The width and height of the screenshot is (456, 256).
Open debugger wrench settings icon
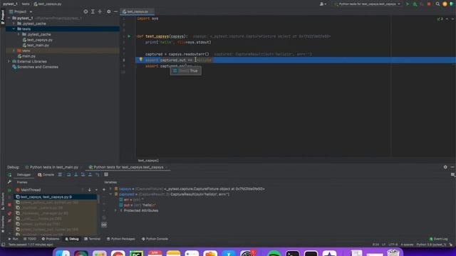[x=9, y=182]
